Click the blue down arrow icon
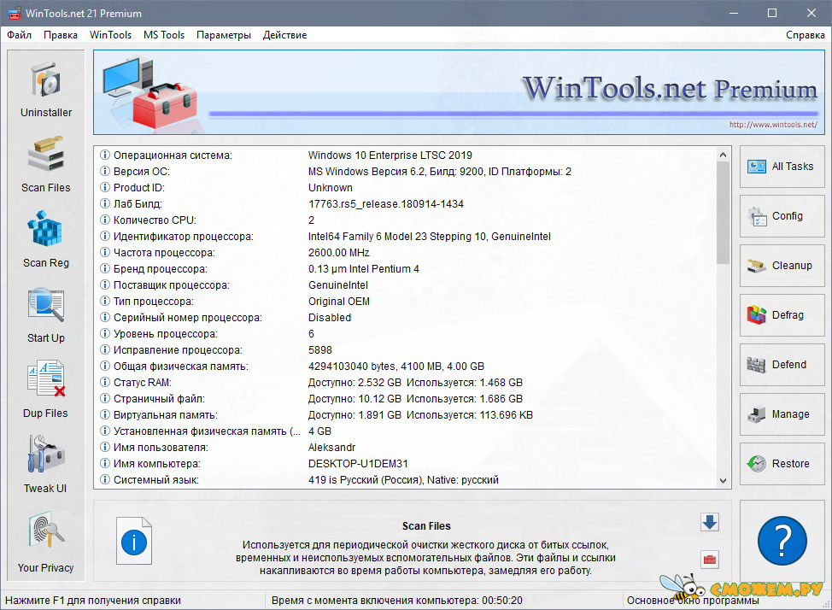This screenshot has height=610, width=832. pos(710,522)
